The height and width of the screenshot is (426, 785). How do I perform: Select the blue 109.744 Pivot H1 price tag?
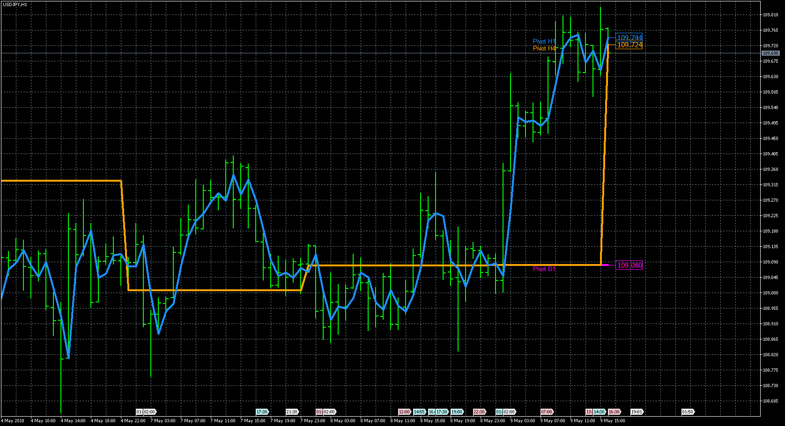click(x=629, y=38)
